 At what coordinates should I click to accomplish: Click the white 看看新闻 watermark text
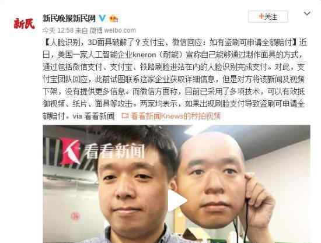(114, 151)
